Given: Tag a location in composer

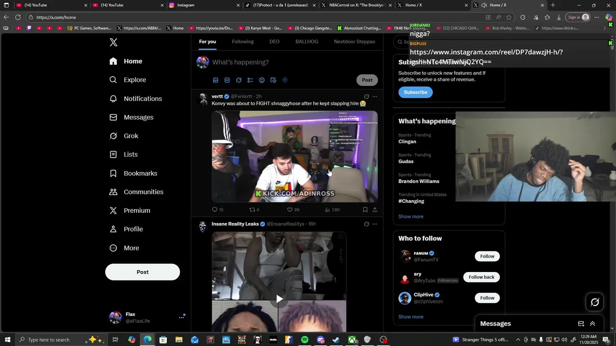Looking at the screenshot, I should pyautogui.click(x=285, y=80).
